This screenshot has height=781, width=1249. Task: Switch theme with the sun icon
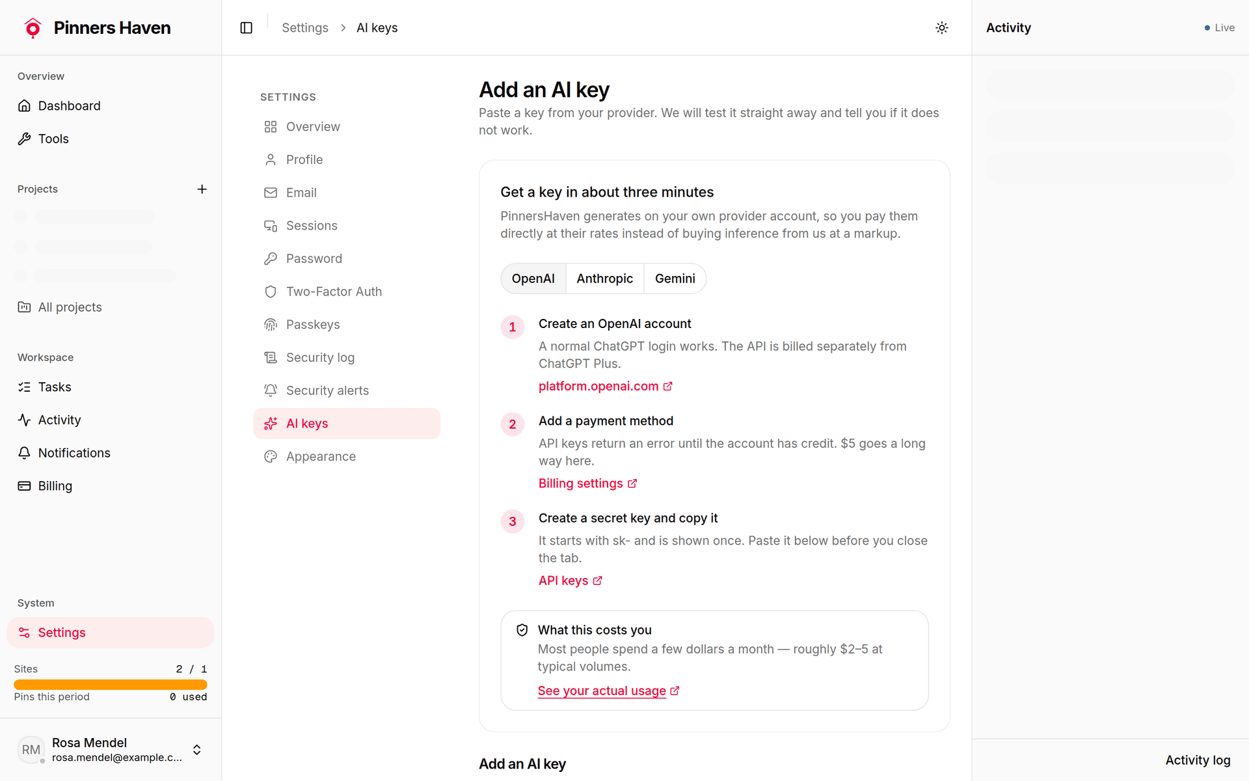point(941,28)
